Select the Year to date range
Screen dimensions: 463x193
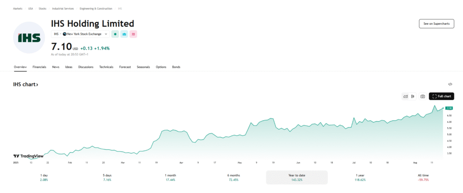point(297,177)
